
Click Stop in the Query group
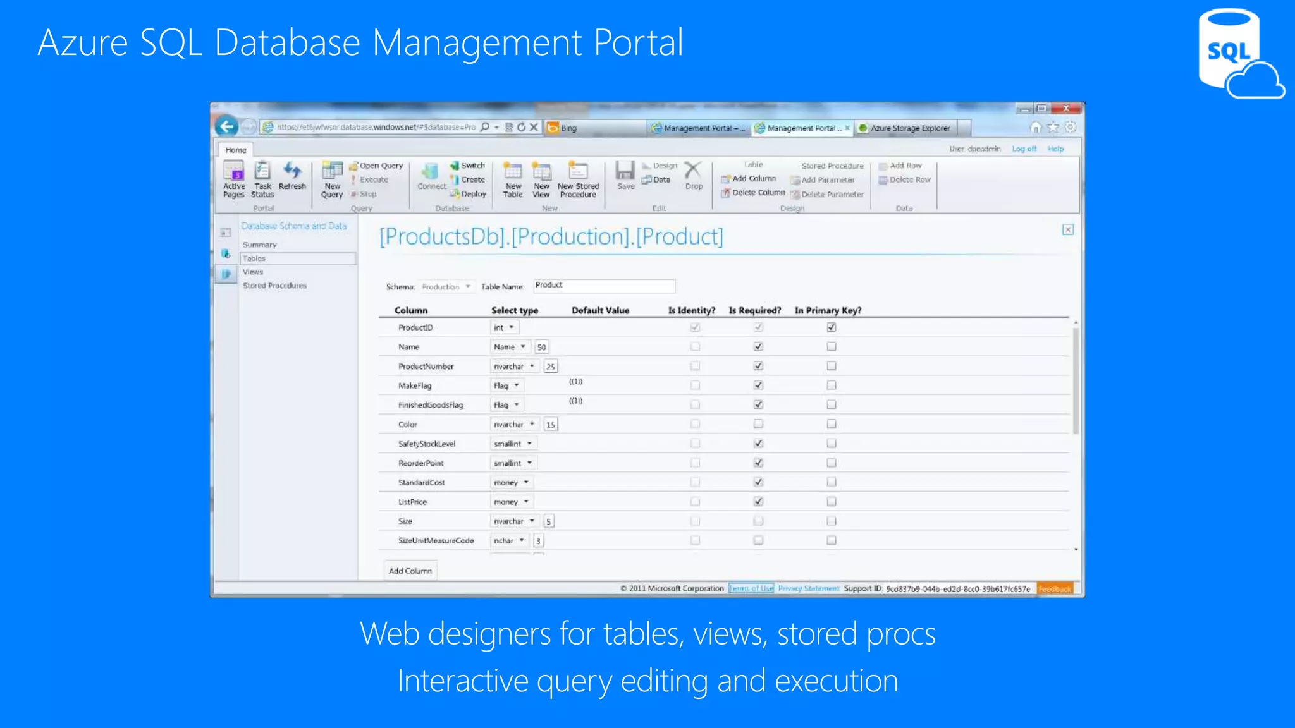[364, 194]
